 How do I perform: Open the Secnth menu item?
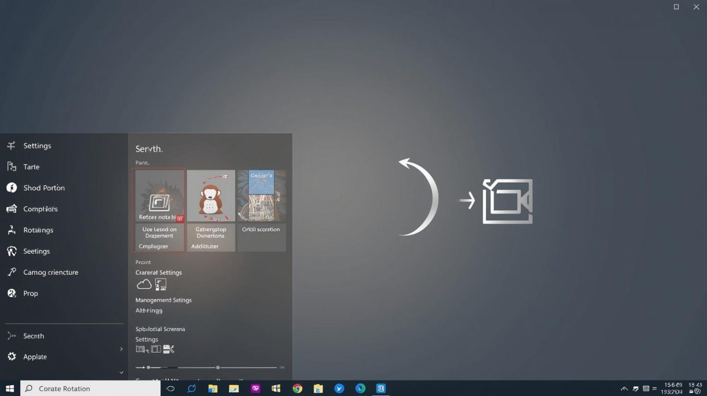(33, 336)
